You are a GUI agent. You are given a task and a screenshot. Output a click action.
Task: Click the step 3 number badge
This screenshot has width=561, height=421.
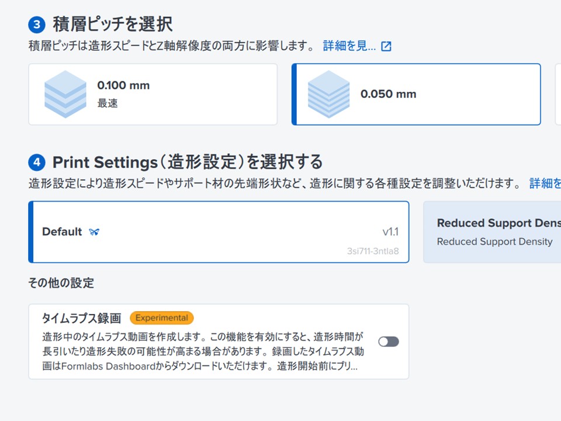coord(37,25)
